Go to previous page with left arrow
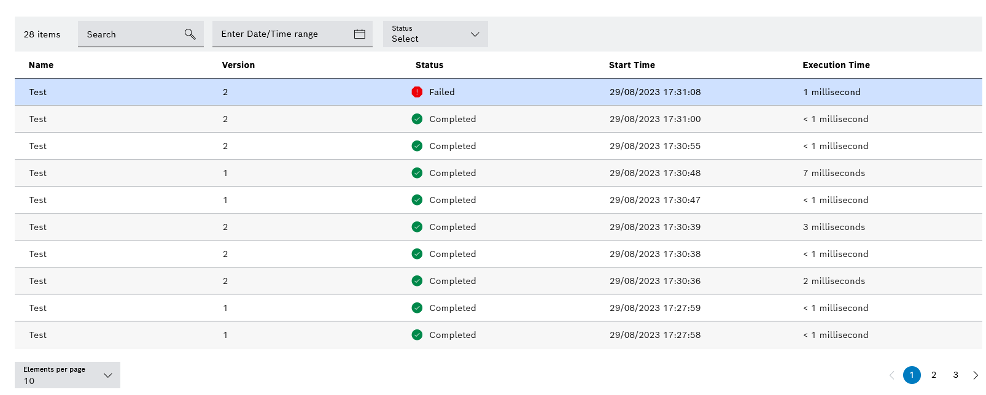 coord(891,375)
